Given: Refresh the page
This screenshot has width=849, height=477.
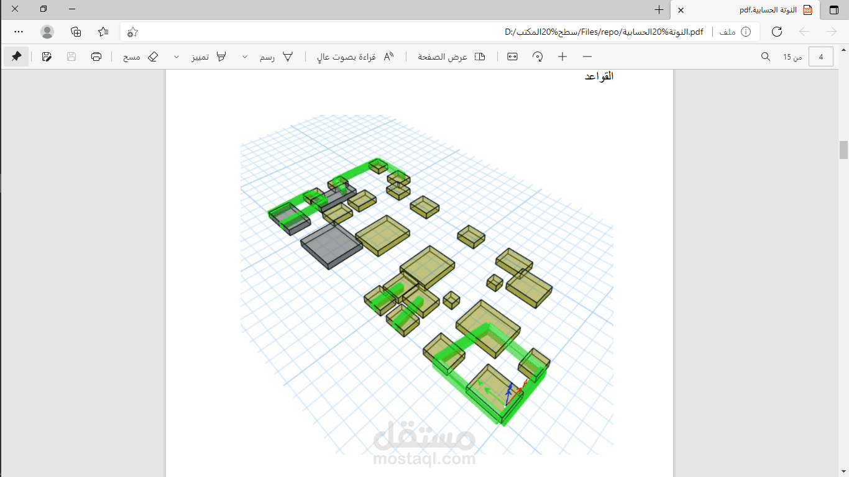Looking at the screenshot, I should tap(777, 32).
